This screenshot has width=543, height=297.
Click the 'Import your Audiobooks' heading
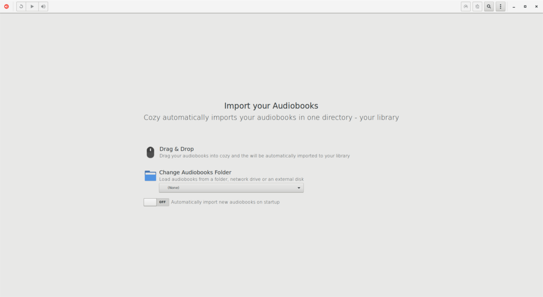point(271,106)
